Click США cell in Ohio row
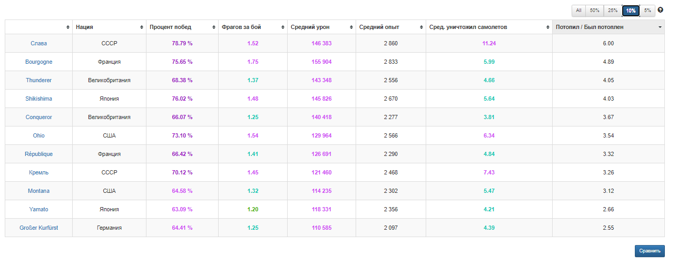Image resolution: width=687 pixels, height=264 pixels. [x=109, y=135]
